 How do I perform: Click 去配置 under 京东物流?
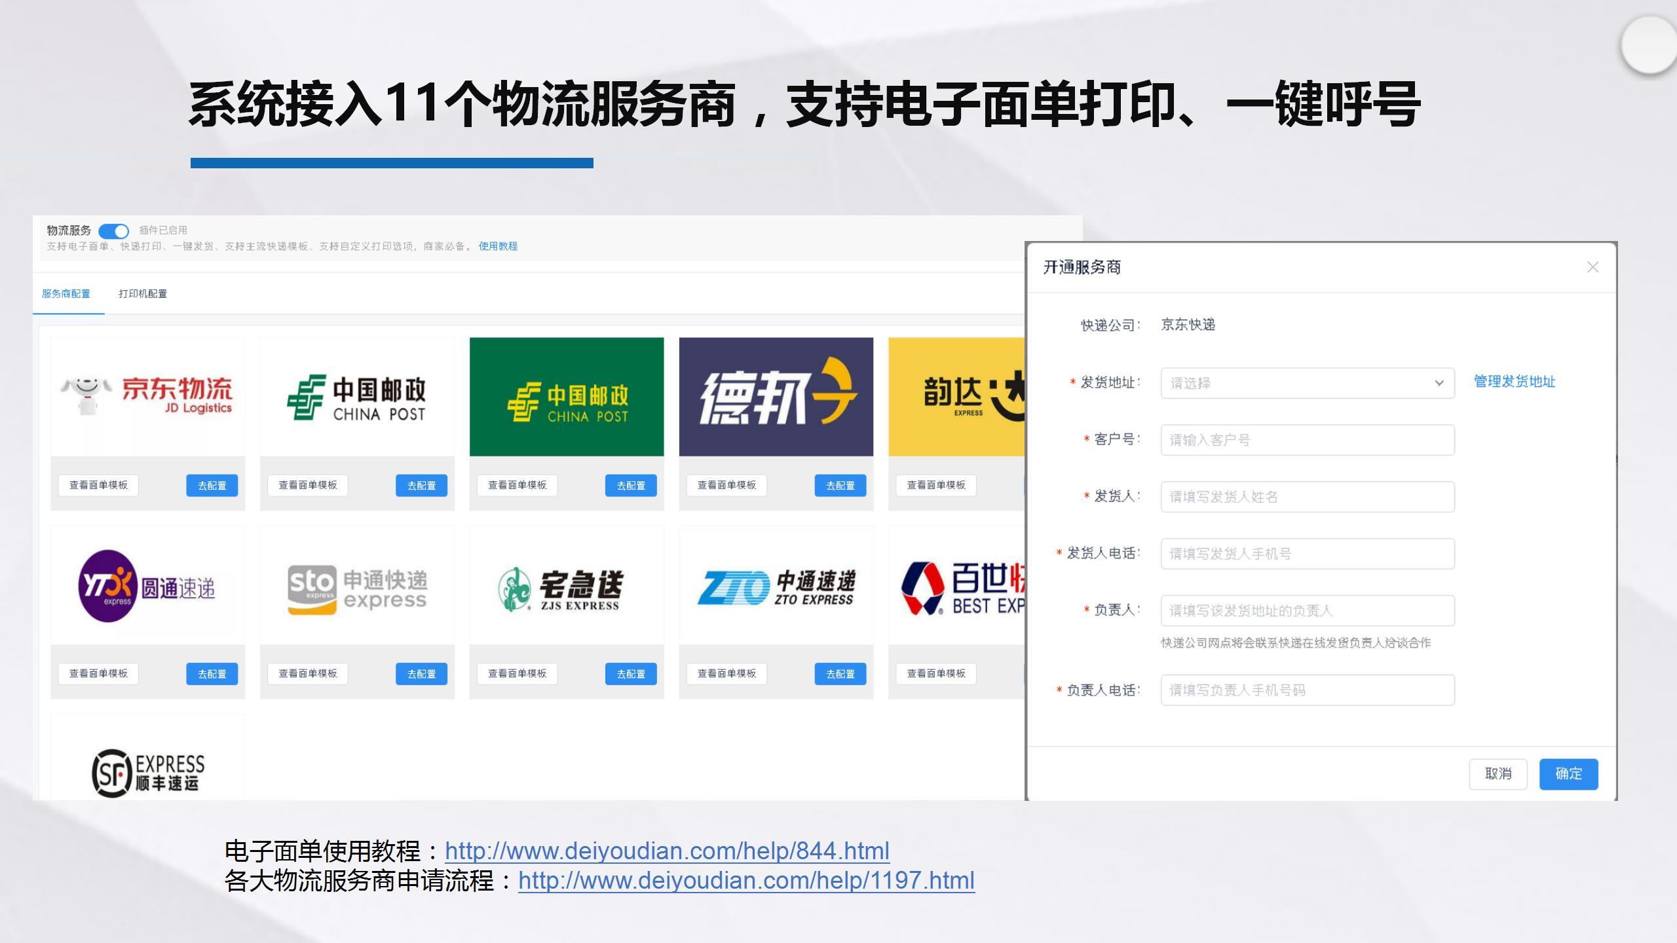(x=212, y=485)
